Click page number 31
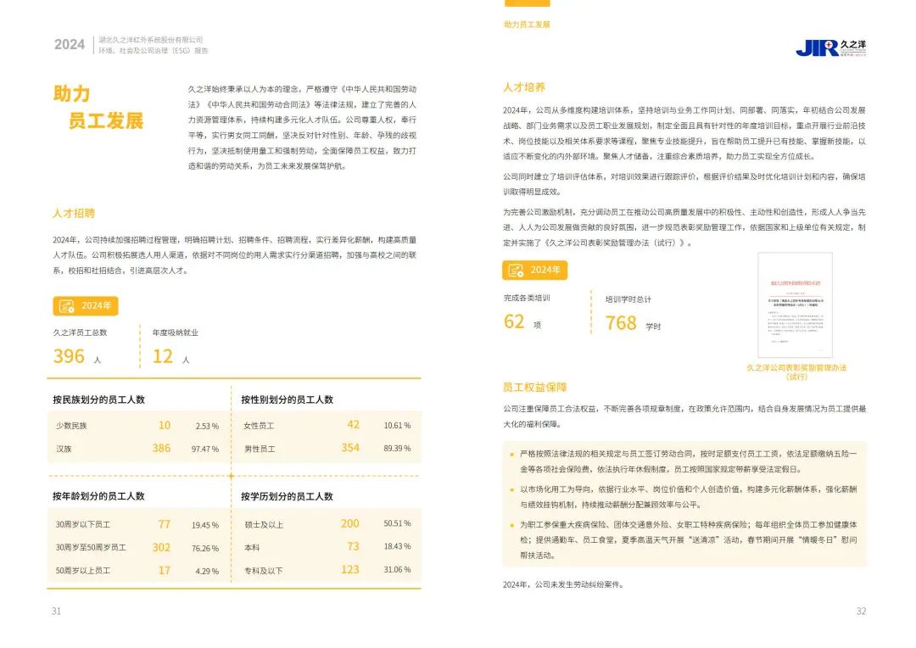 [56, 612]
